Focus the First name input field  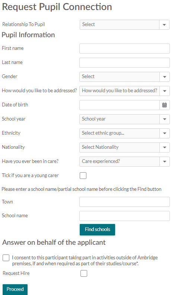124,48
